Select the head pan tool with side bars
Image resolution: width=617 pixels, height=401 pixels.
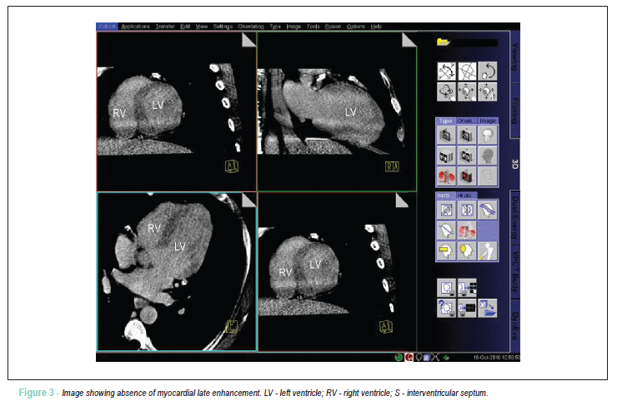click(x=487, y=92)
